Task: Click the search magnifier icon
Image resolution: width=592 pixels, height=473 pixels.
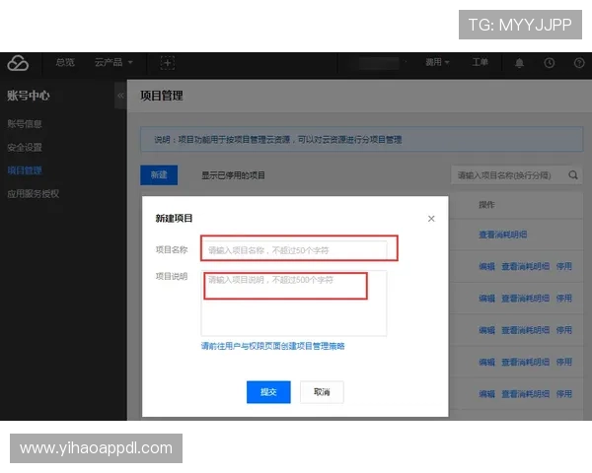Action: click(573, 175)
